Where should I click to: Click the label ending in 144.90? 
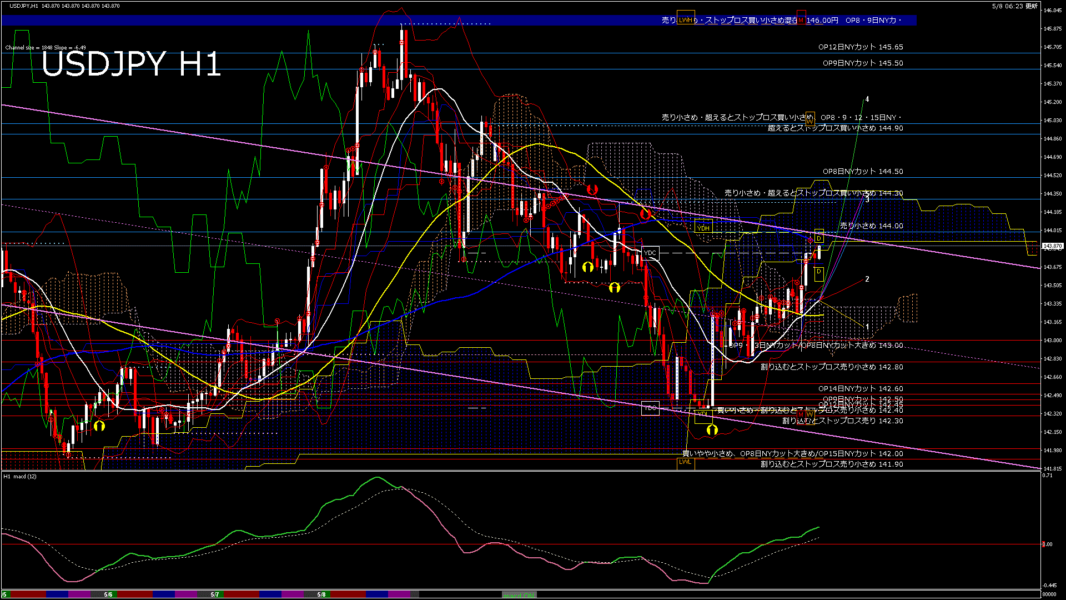[836, 128]
